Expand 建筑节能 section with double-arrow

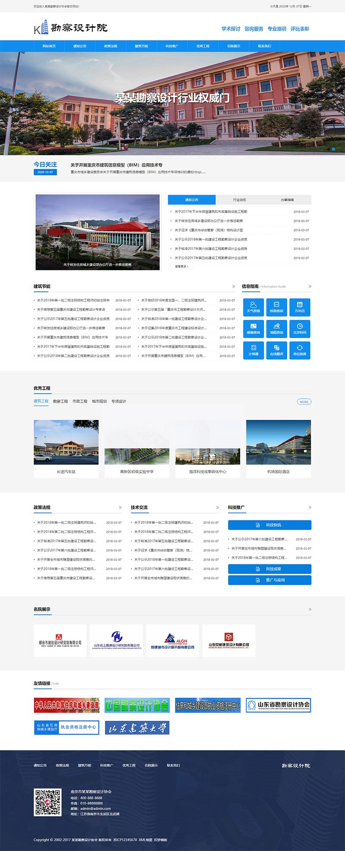pyautogui.click(x=234, y=287)
